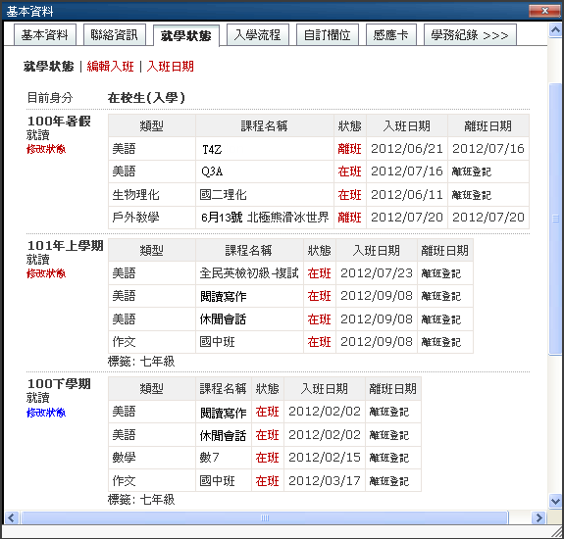Select the 就學狀態 tab
This screenshot has width=564, height=539.
point(186,35)
